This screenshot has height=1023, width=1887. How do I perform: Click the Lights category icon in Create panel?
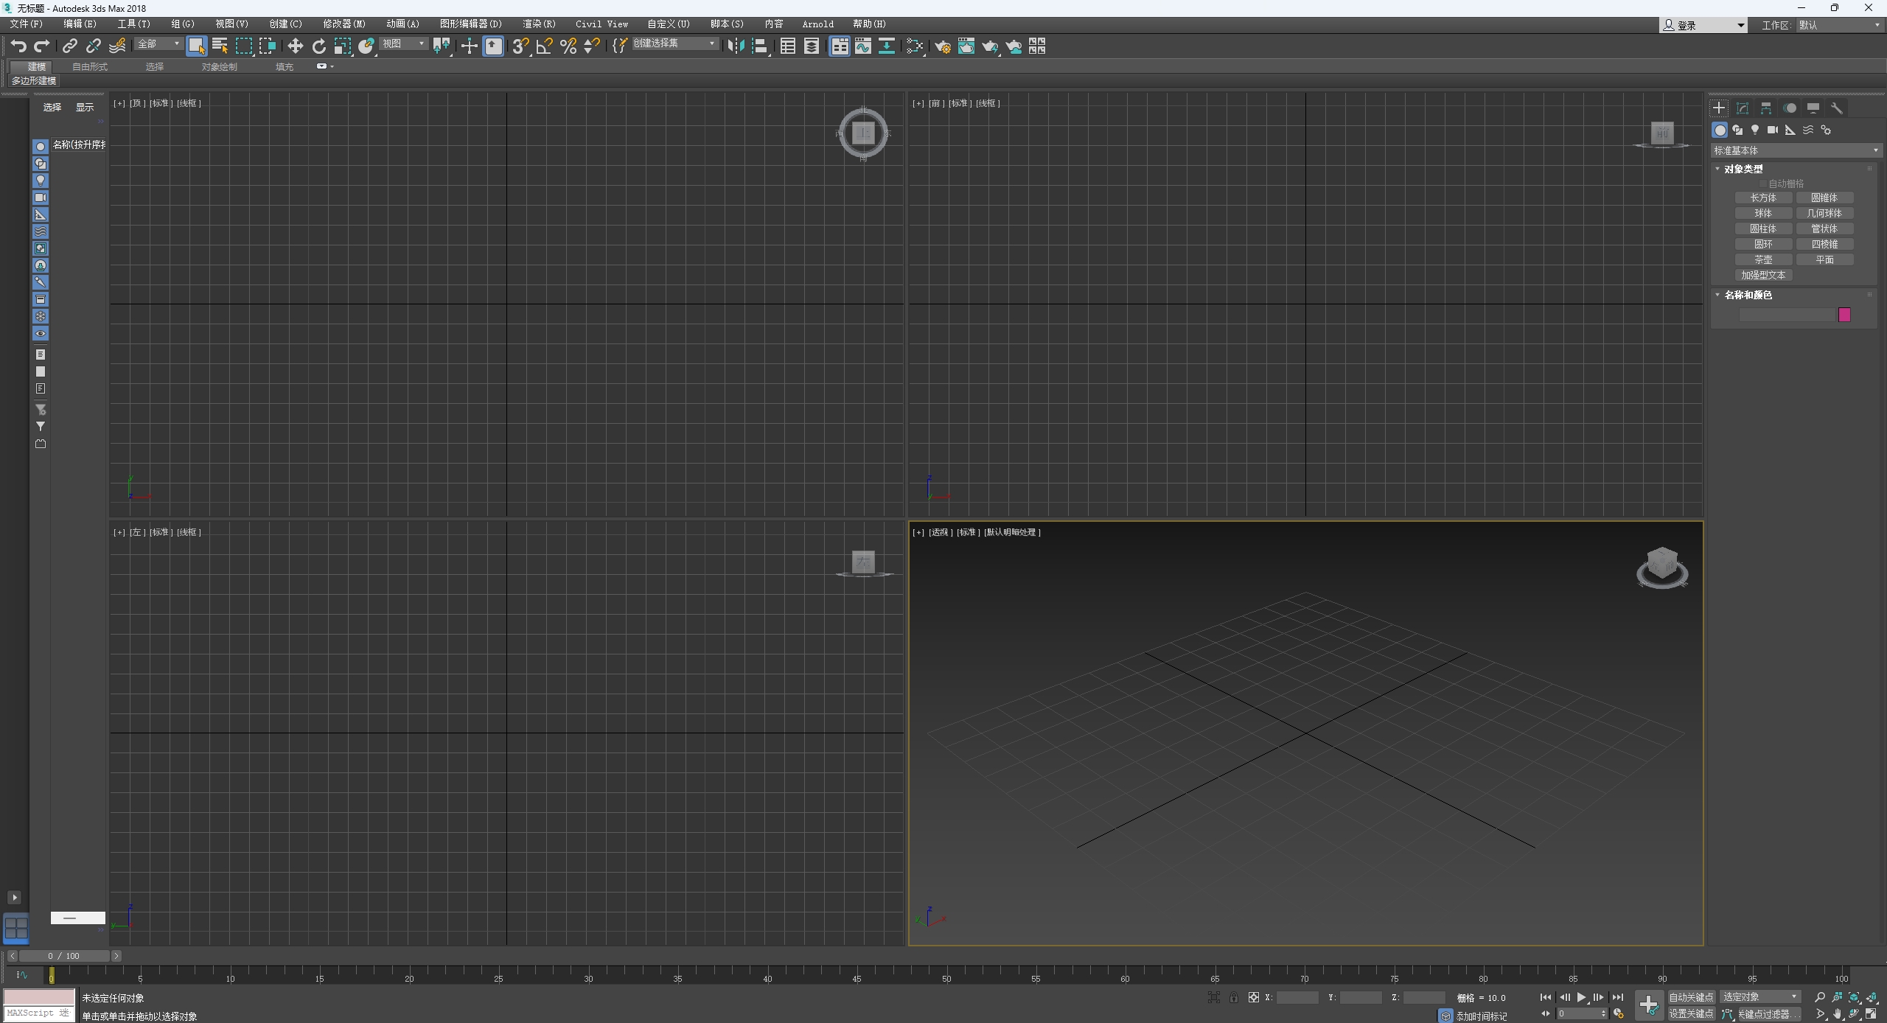pyautogui.click(x=1755, y=130)
